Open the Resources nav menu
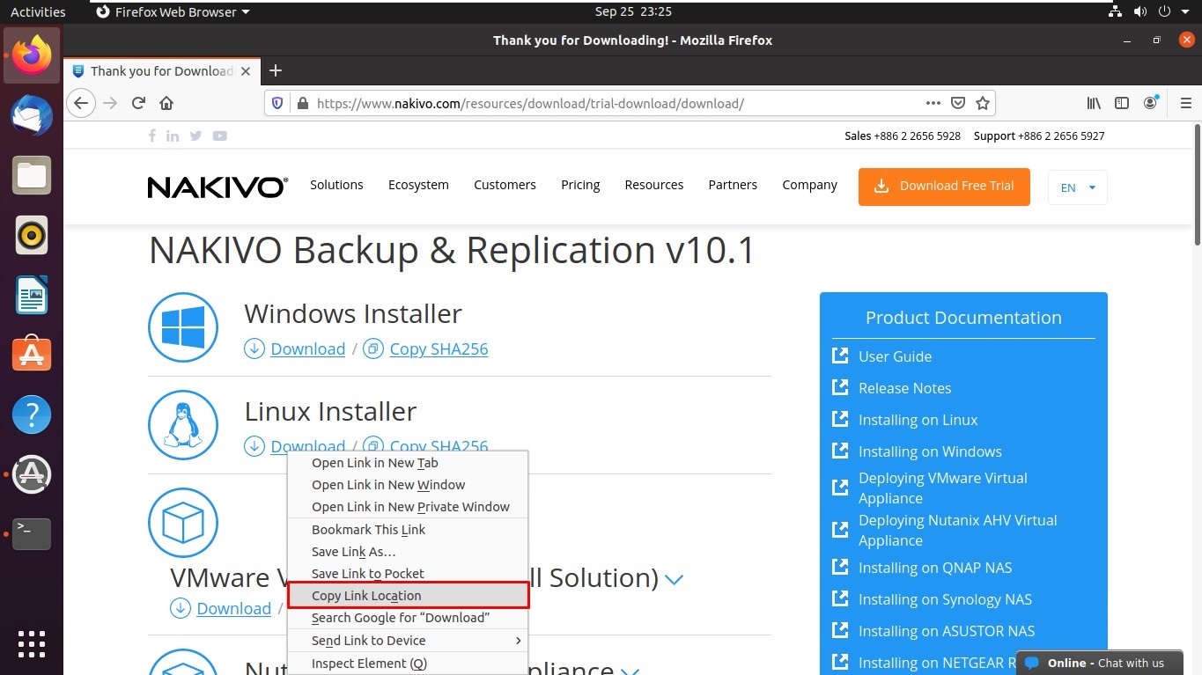The image size is (1202, 675). pyautogui.click(x=654, y=185)
